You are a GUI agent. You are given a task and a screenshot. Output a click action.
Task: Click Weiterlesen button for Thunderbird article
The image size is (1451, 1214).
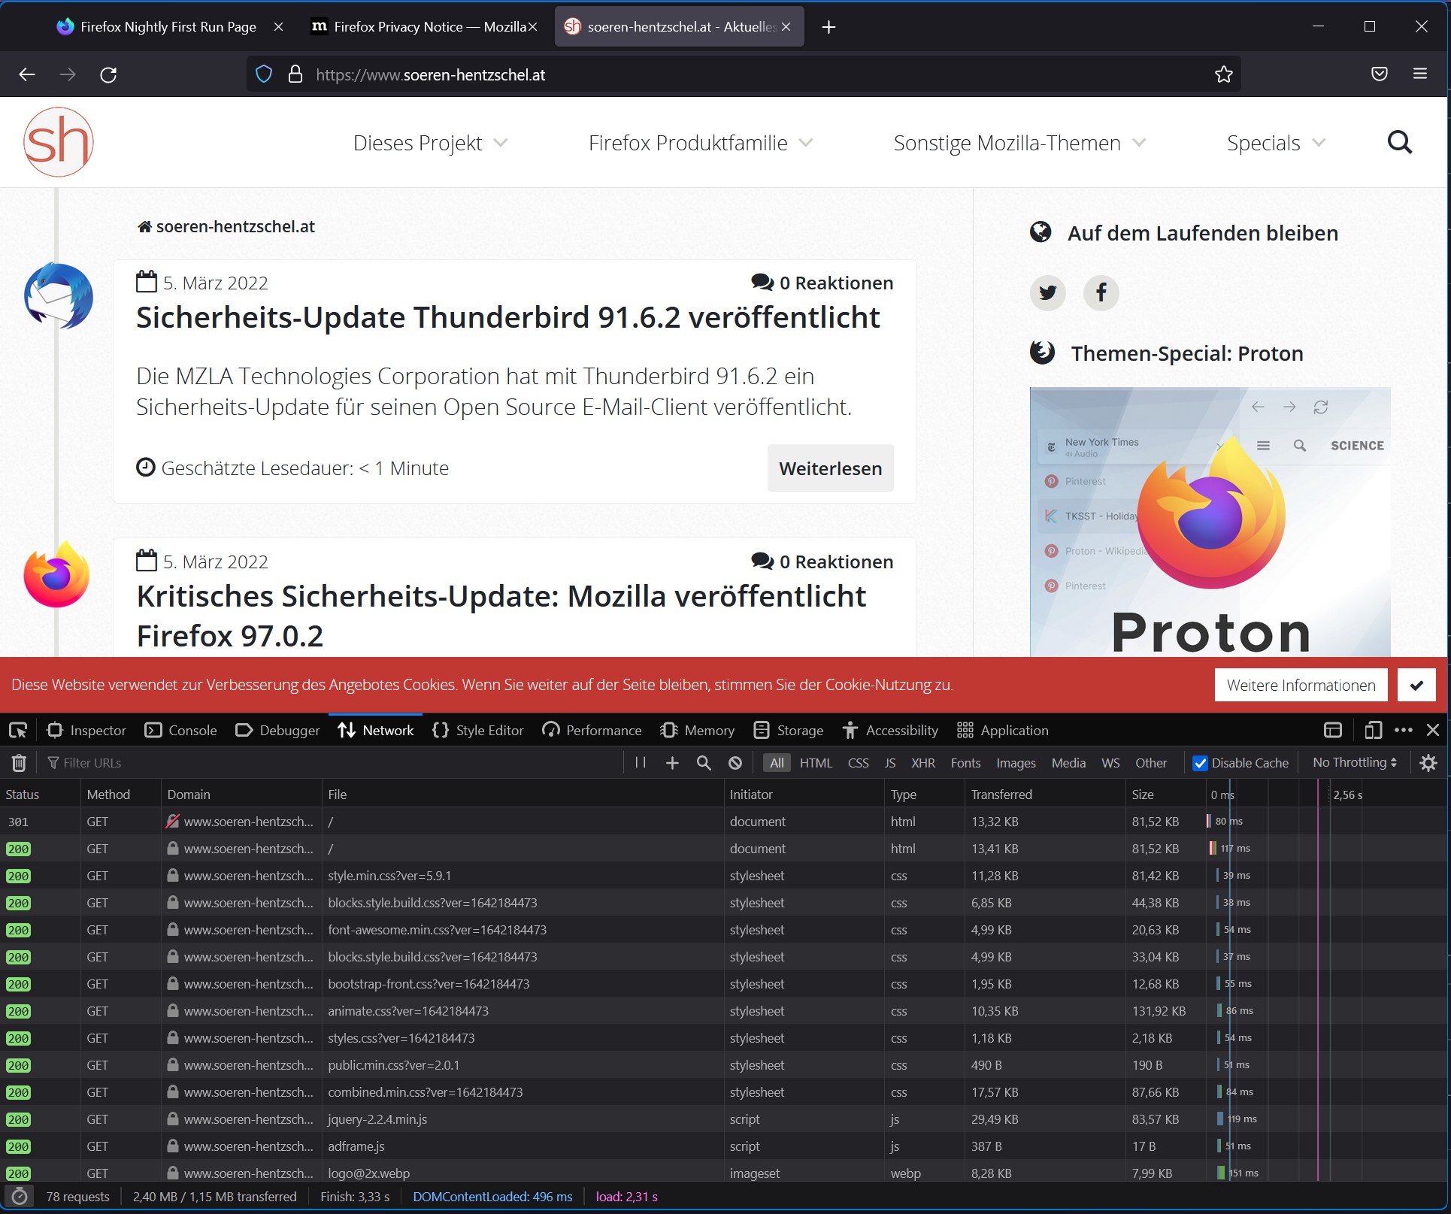[x=830, y=468]
